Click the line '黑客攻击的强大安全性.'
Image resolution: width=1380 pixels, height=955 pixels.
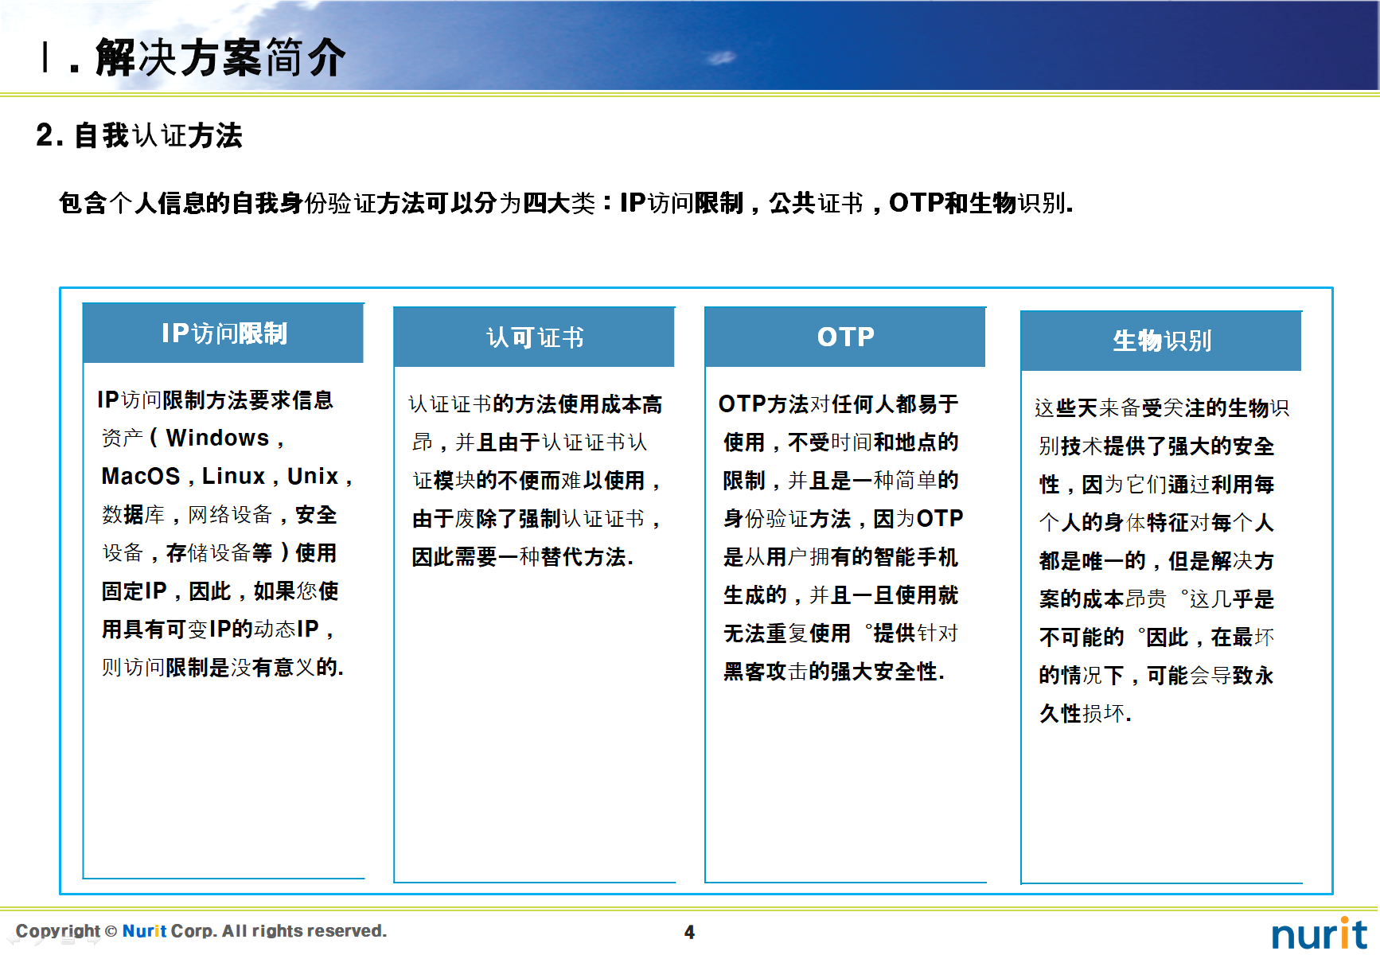pos(833,671)
